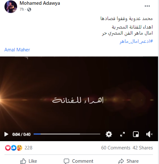159x164 pixels.
Task: Open the ادعم_امال_ماهر hashtag
Action: [x=136, y=41]
